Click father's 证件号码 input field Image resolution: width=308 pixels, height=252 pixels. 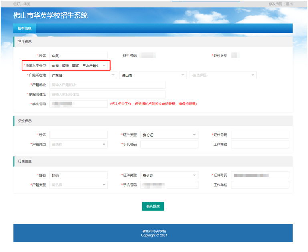[260, 135]
